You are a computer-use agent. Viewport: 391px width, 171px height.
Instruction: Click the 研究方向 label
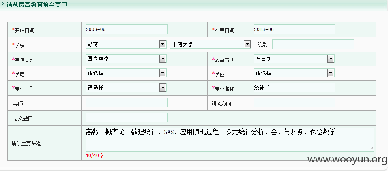tap(221, 103)
